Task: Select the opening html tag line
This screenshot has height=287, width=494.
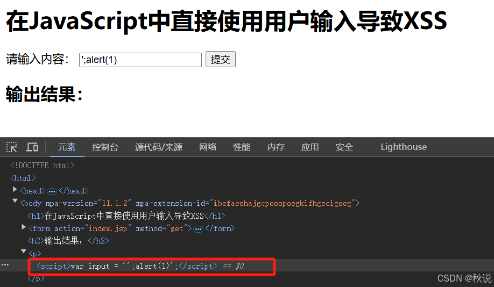Action: [23, 178]
